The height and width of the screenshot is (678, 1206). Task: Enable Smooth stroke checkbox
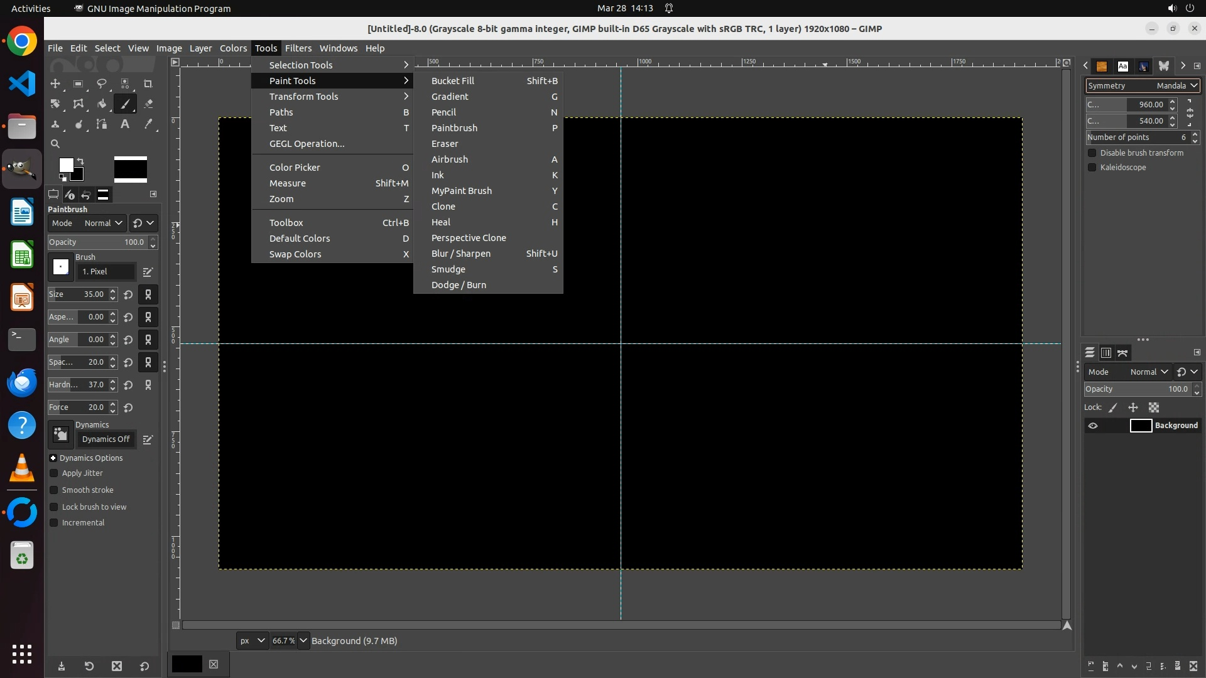click(54, 490)
